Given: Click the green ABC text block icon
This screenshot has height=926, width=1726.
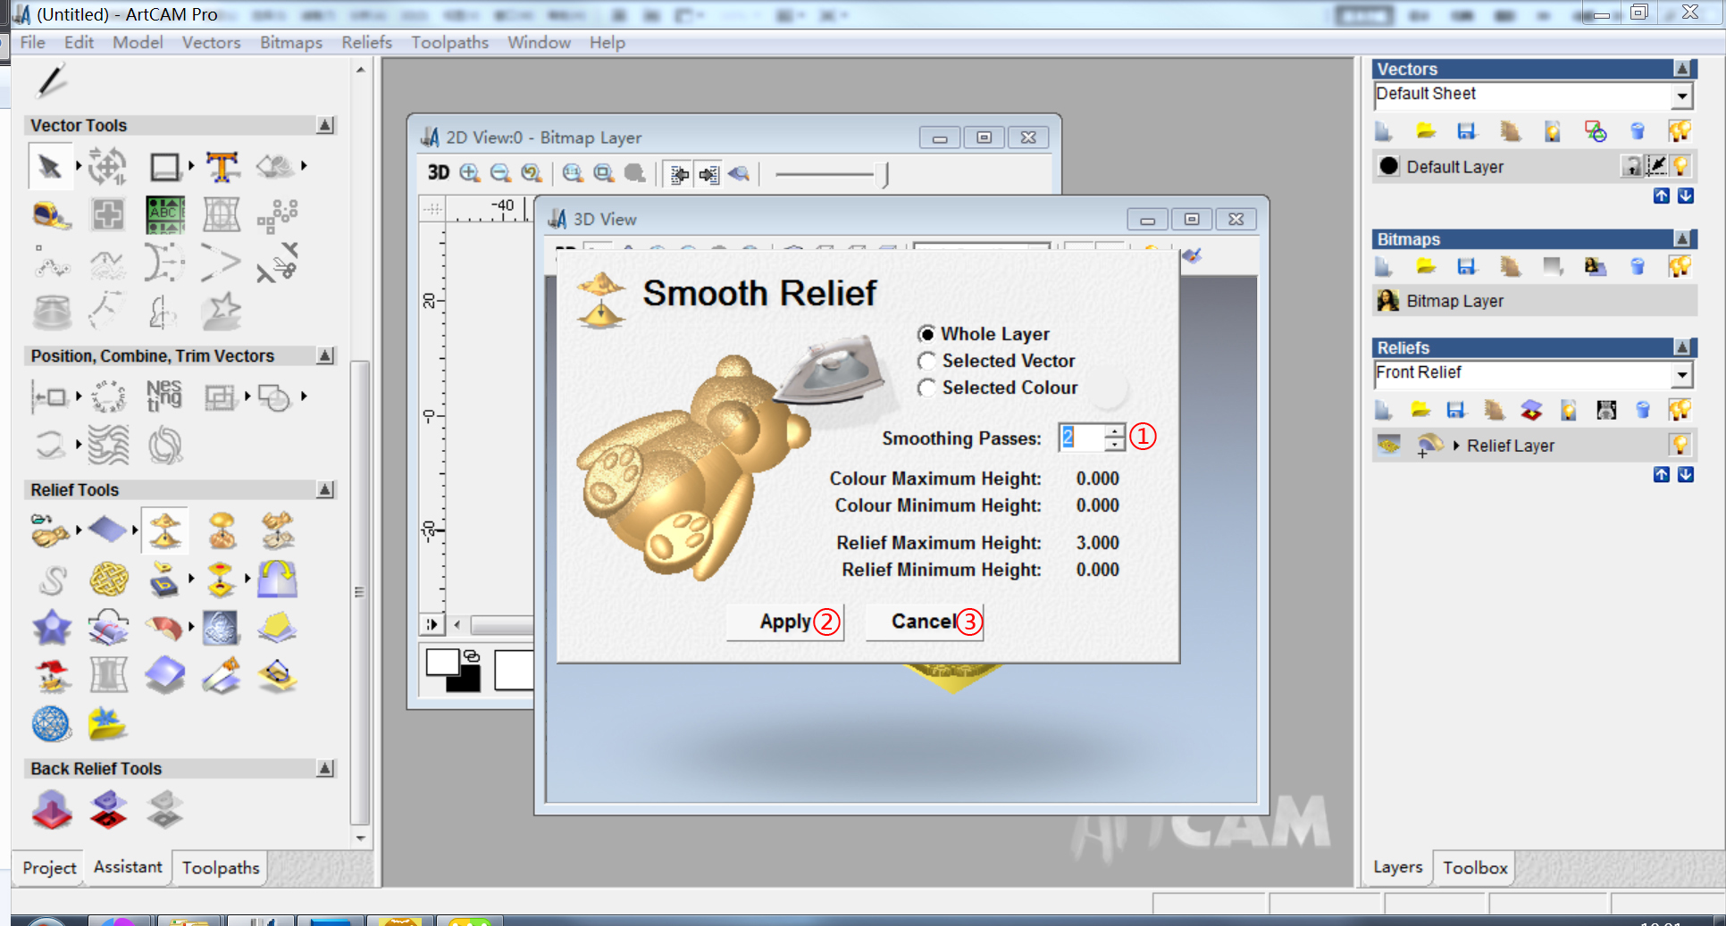Looking at the screenshot, I should [165, 214].
